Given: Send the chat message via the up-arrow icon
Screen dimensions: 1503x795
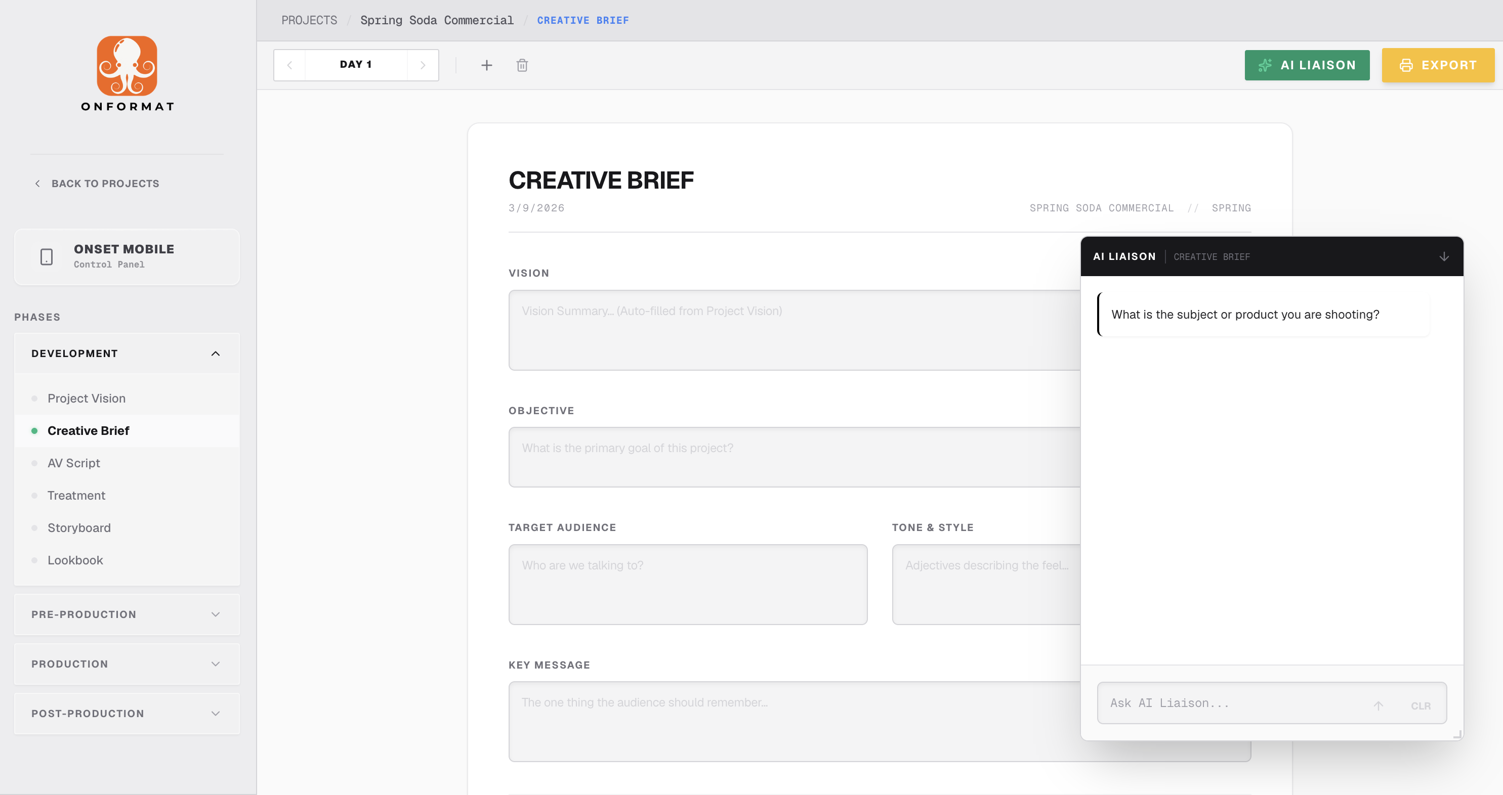Looking at the screenshot, I should (x=1379, y=705).
